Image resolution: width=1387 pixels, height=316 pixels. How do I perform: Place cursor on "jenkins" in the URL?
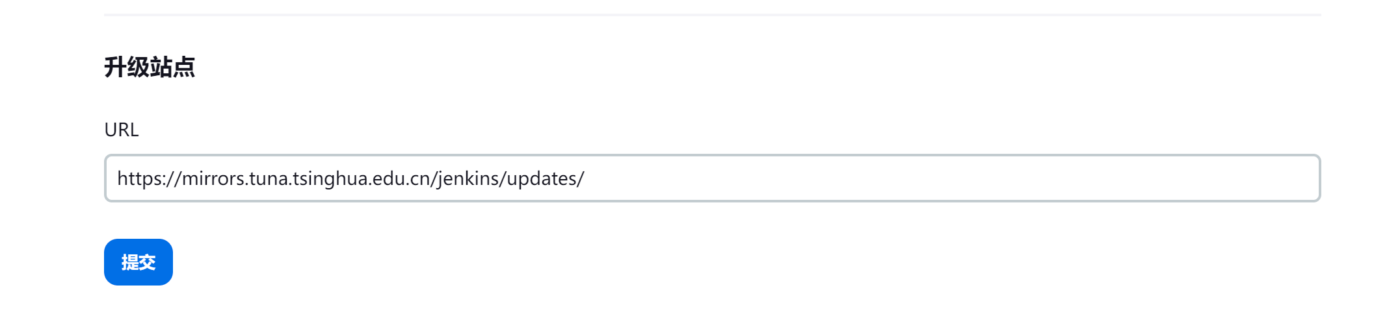[x=468, y=178]
